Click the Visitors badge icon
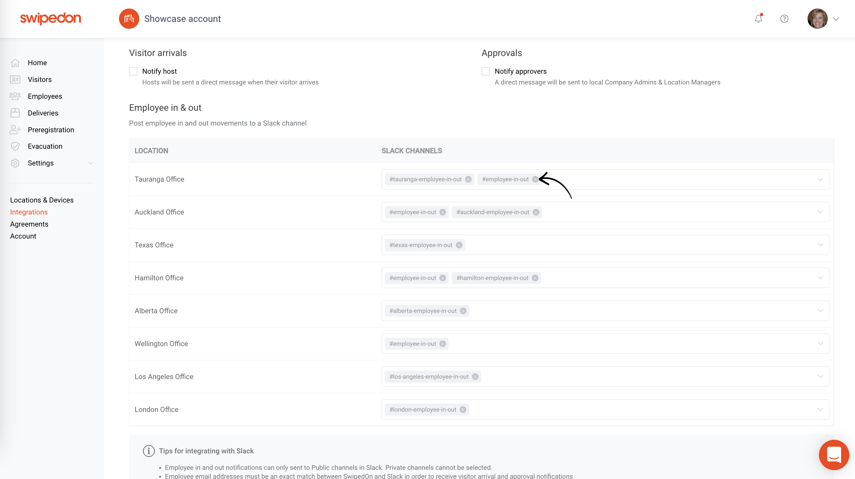Viewport: 855px width, 479px height. (x=15, y=79)
